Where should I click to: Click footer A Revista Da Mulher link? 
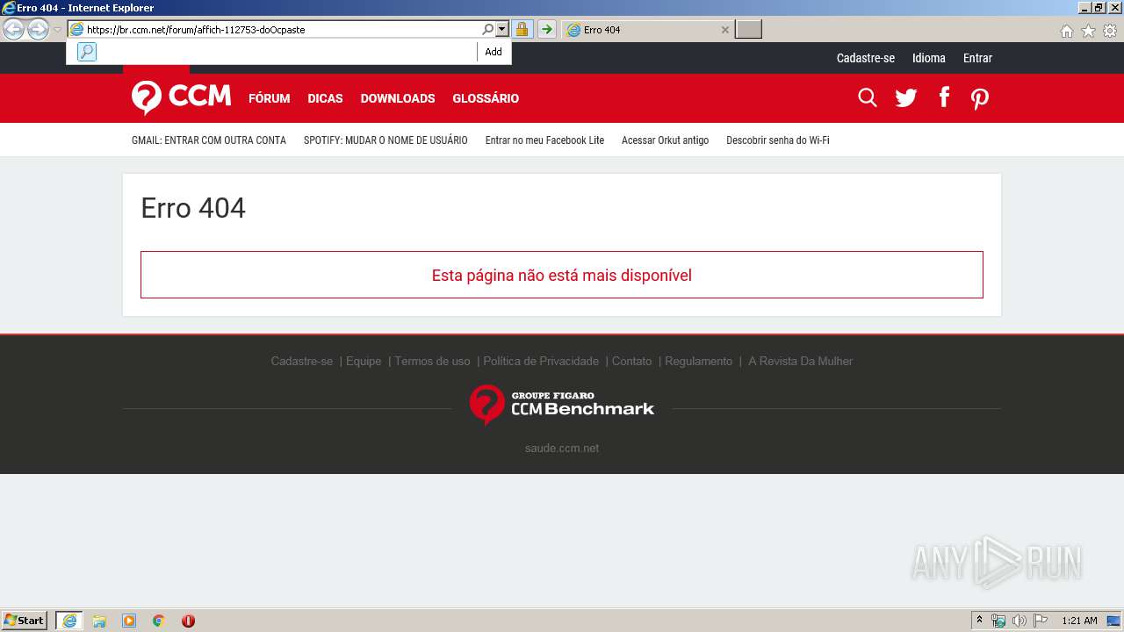[800, 361]
